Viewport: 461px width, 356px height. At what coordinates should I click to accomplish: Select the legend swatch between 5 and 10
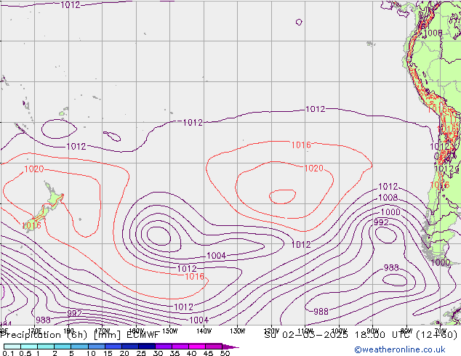79,347
